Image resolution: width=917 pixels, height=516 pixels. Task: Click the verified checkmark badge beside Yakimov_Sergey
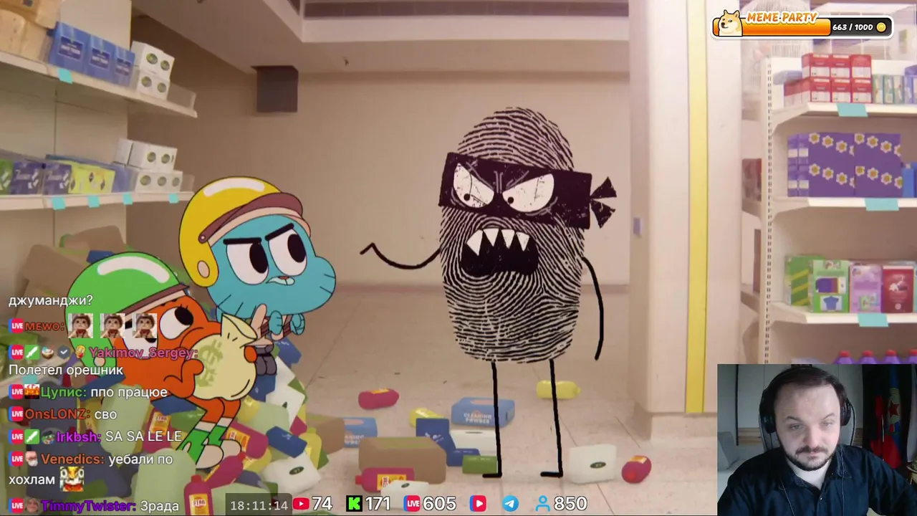64,353
